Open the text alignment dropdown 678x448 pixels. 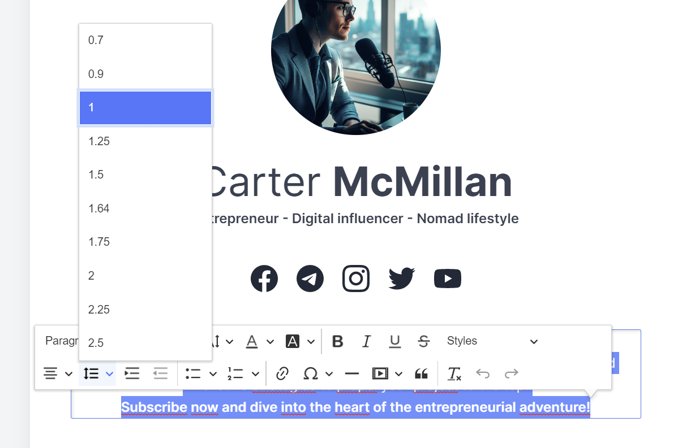58,373
